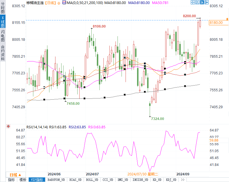This screenshot has height=182, width=229.
Task: Click the magenta MA50:781 value
Action: click(x=160, y=3)
